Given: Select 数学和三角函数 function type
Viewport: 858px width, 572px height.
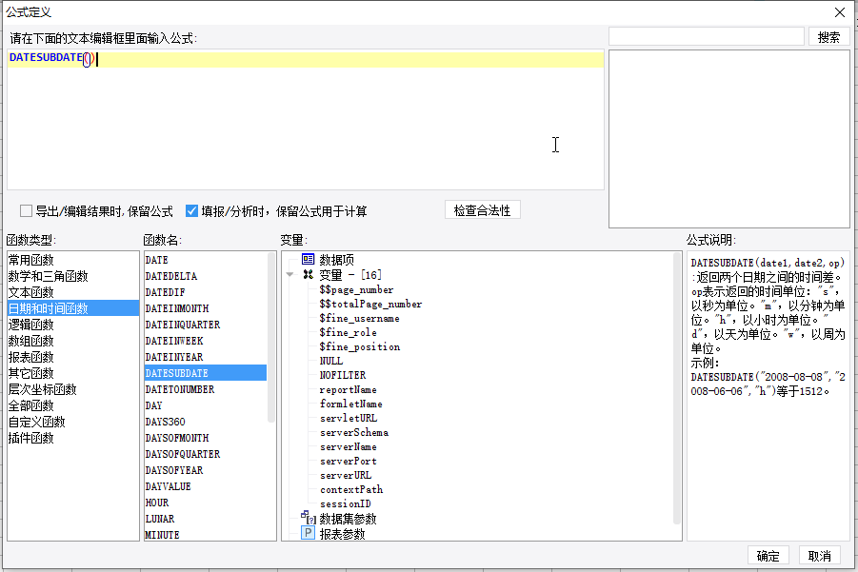Looking at the screenshot, I should pos(72,276).
